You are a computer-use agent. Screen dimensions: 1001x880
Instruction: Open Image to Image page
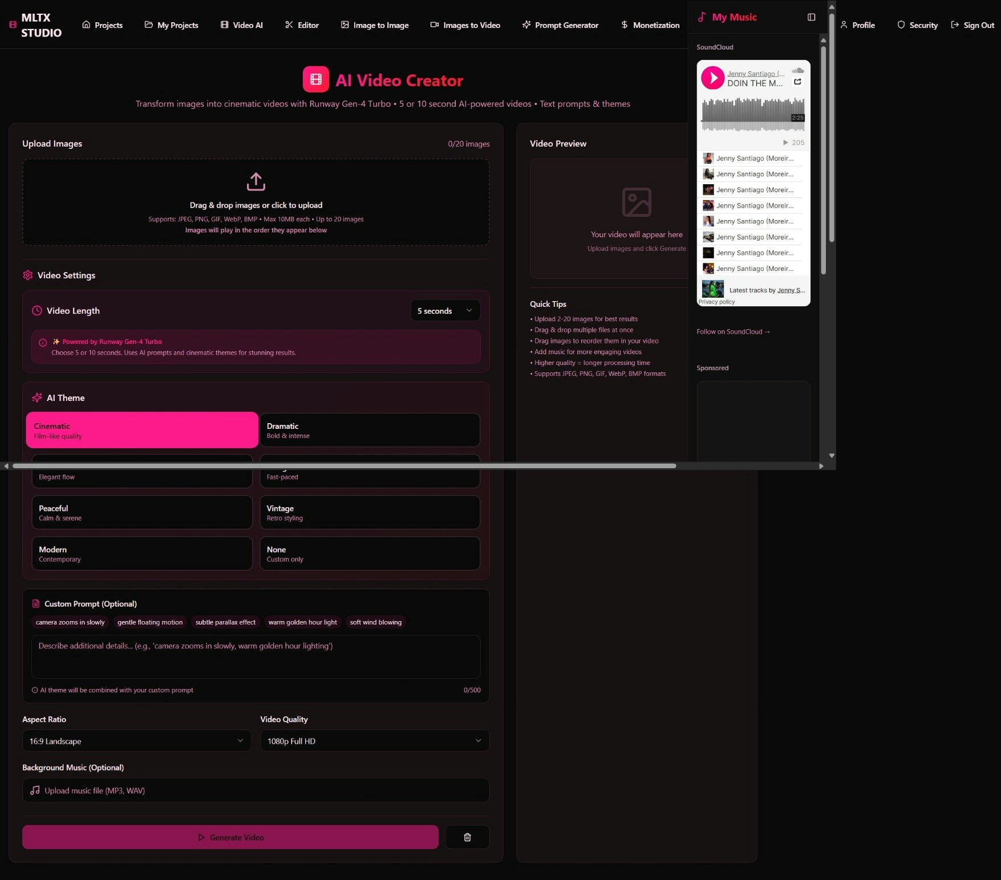tap(375, 25)
